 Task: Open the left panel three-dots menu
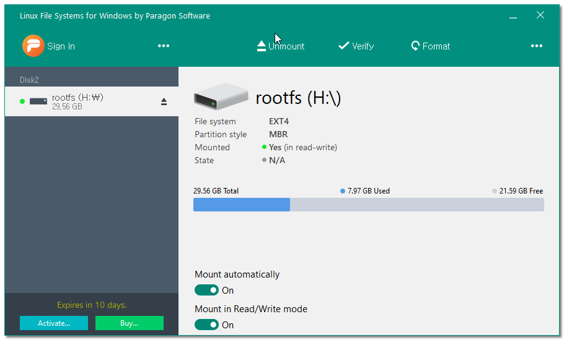click(163, 46)
